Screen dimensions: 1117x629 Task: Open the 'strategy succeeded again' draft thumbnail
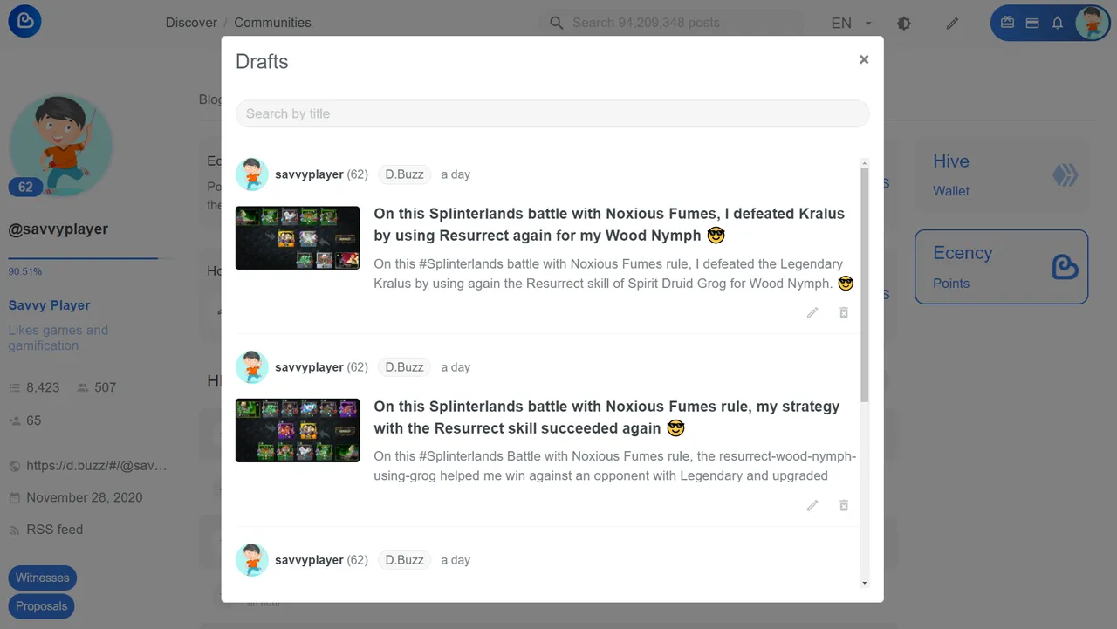coord(298,430)
